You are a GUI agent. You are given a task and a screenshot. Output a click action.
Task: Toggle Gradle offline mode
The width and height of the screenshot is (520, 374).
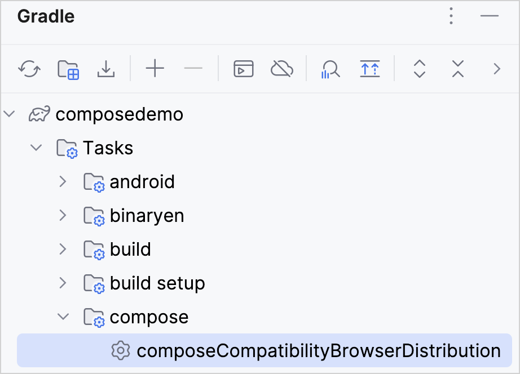(281, 69)
